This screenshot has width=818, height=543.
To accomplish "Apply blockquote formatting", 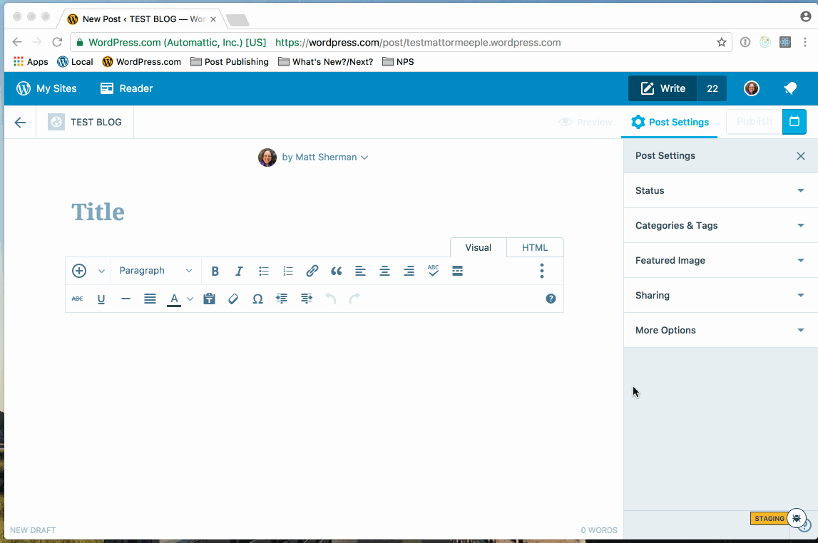I will click(337, 271).
